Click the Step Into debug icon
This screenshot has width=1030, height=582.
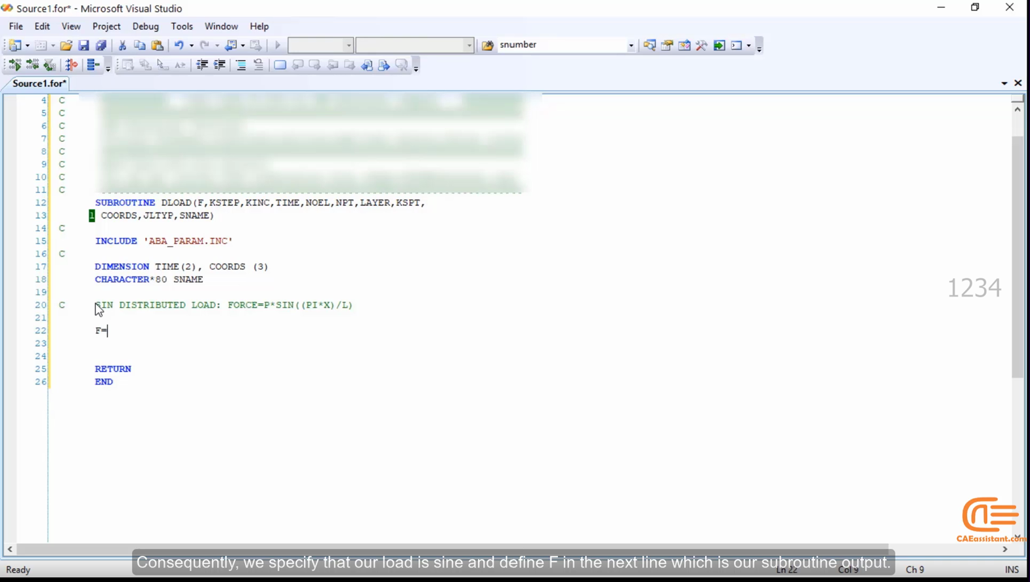pyautogui.click(x=14, y=65)
